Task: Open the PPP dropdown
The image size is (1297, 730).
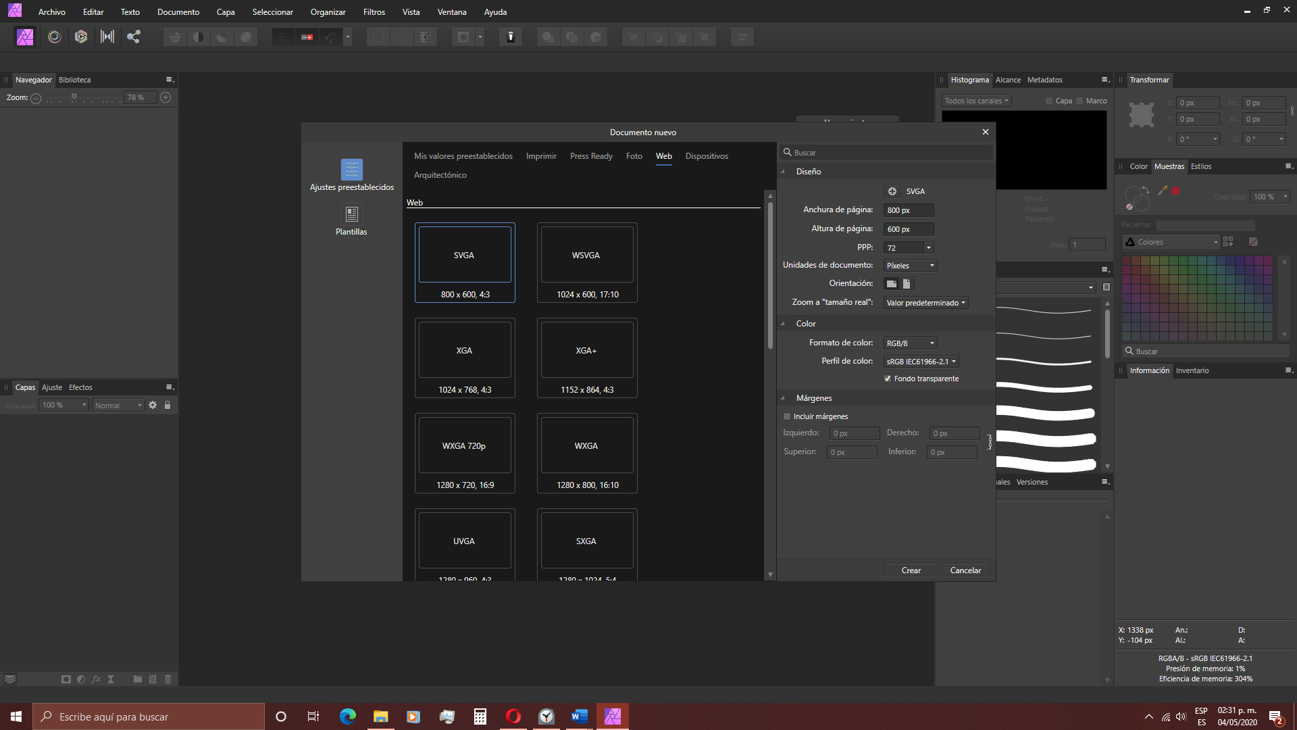Action: click(929, 248)
